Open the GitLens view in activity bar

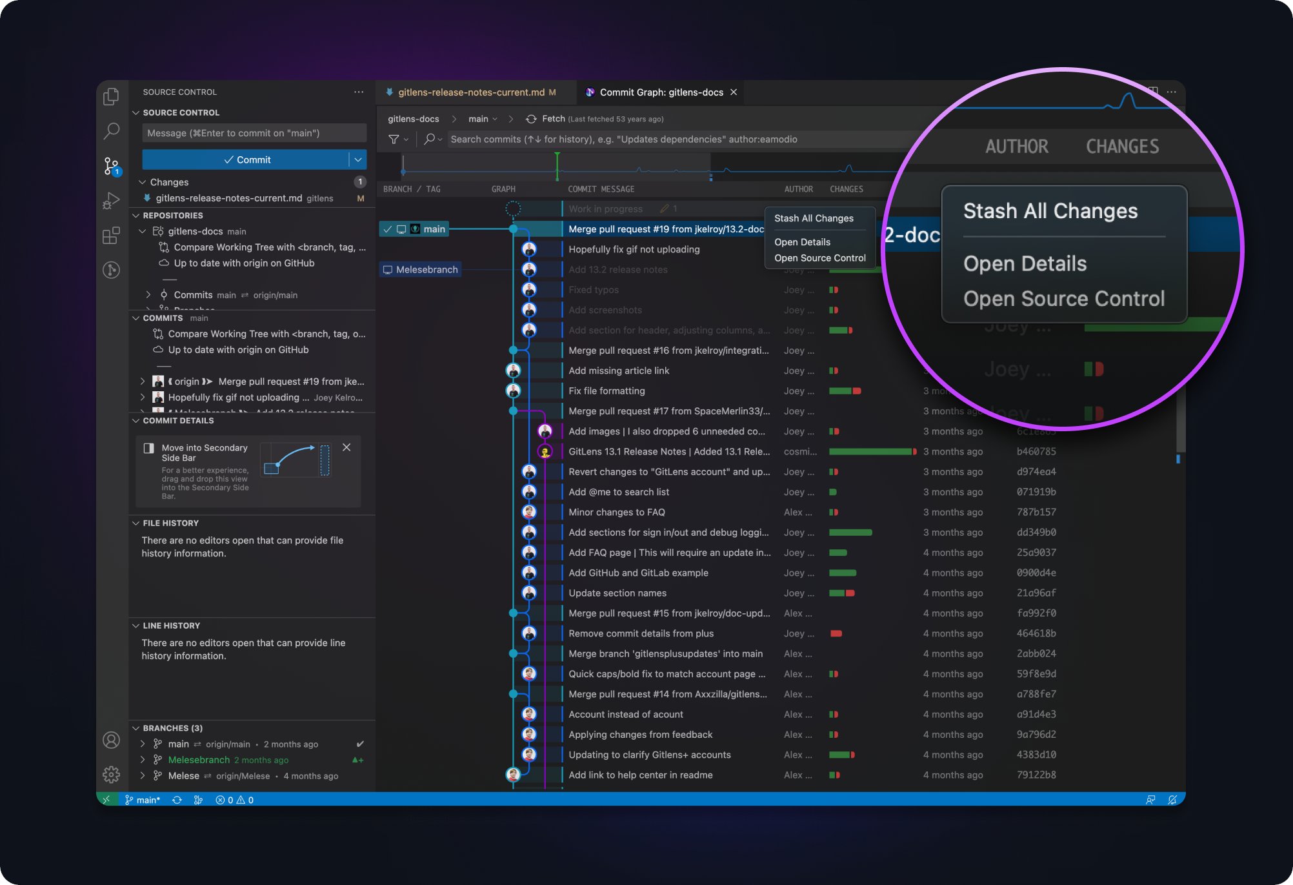click(111, 270)
